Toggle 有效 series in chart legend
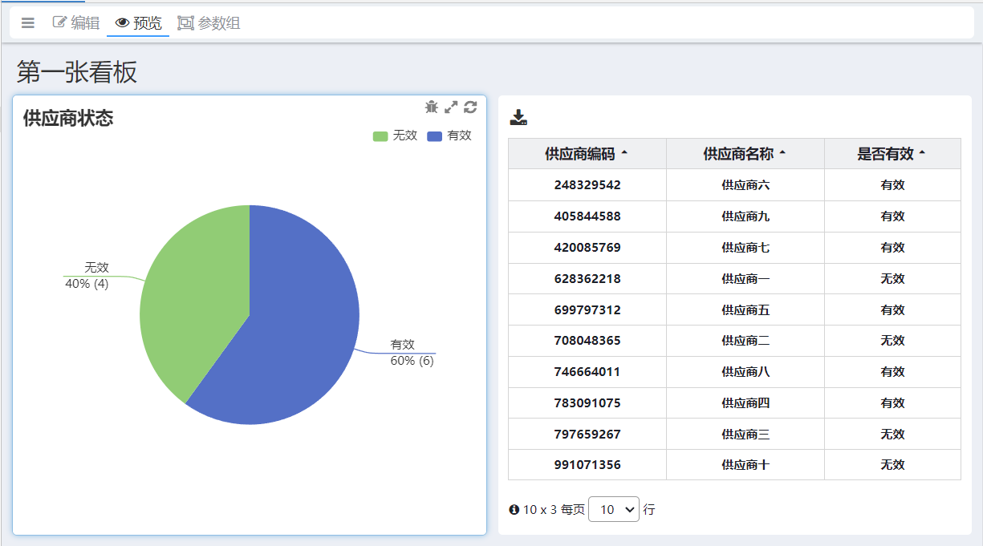 click(x=449, y=135)
